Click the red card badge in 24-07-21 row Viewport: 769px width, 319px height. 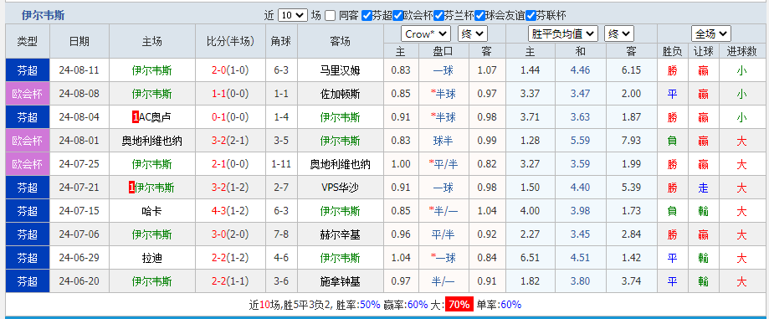coord(131,188)
